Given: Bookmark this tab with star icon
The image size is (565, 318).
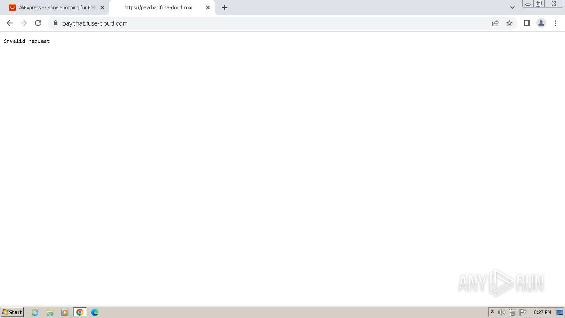Looking at the screenshot, I should click(509, 23).
